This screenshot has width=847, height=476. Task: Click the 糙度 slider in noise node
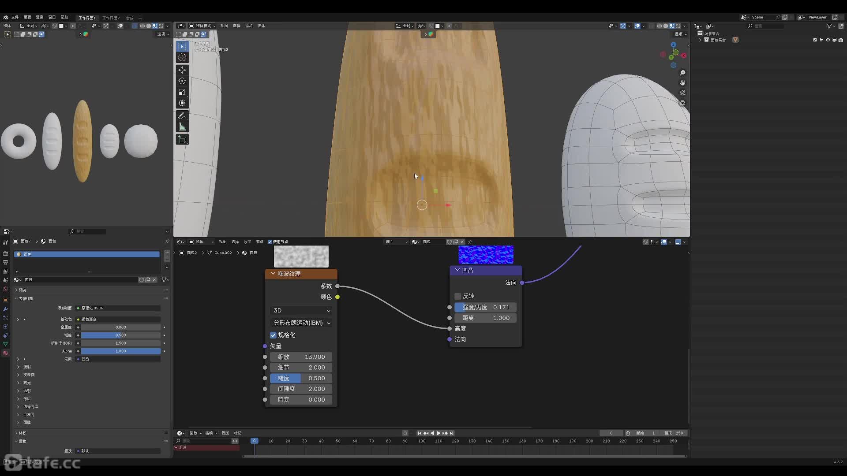[301, 378]
